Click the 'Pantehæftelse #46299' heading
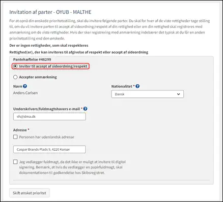Viewport: 223px width, 202px height. pyautogui.click(x=32, y=59)
